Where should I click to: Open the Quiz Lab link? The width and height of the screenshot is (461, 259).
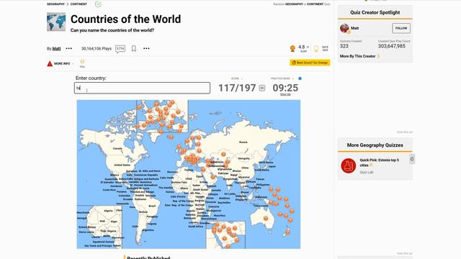[367, 172]
